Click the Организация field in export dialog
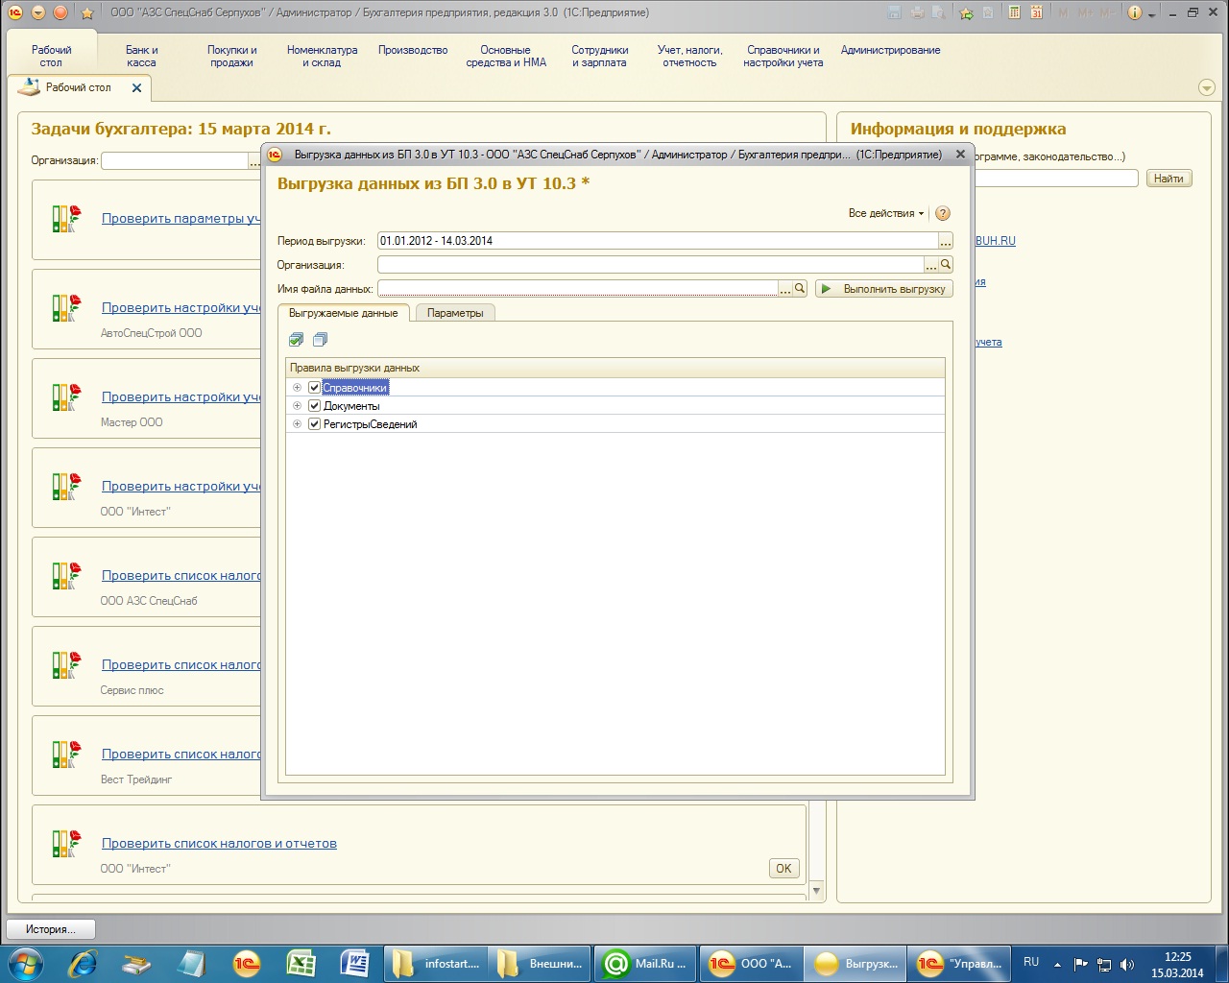Viewport: 1229px width, 983px height. point(650,264)
